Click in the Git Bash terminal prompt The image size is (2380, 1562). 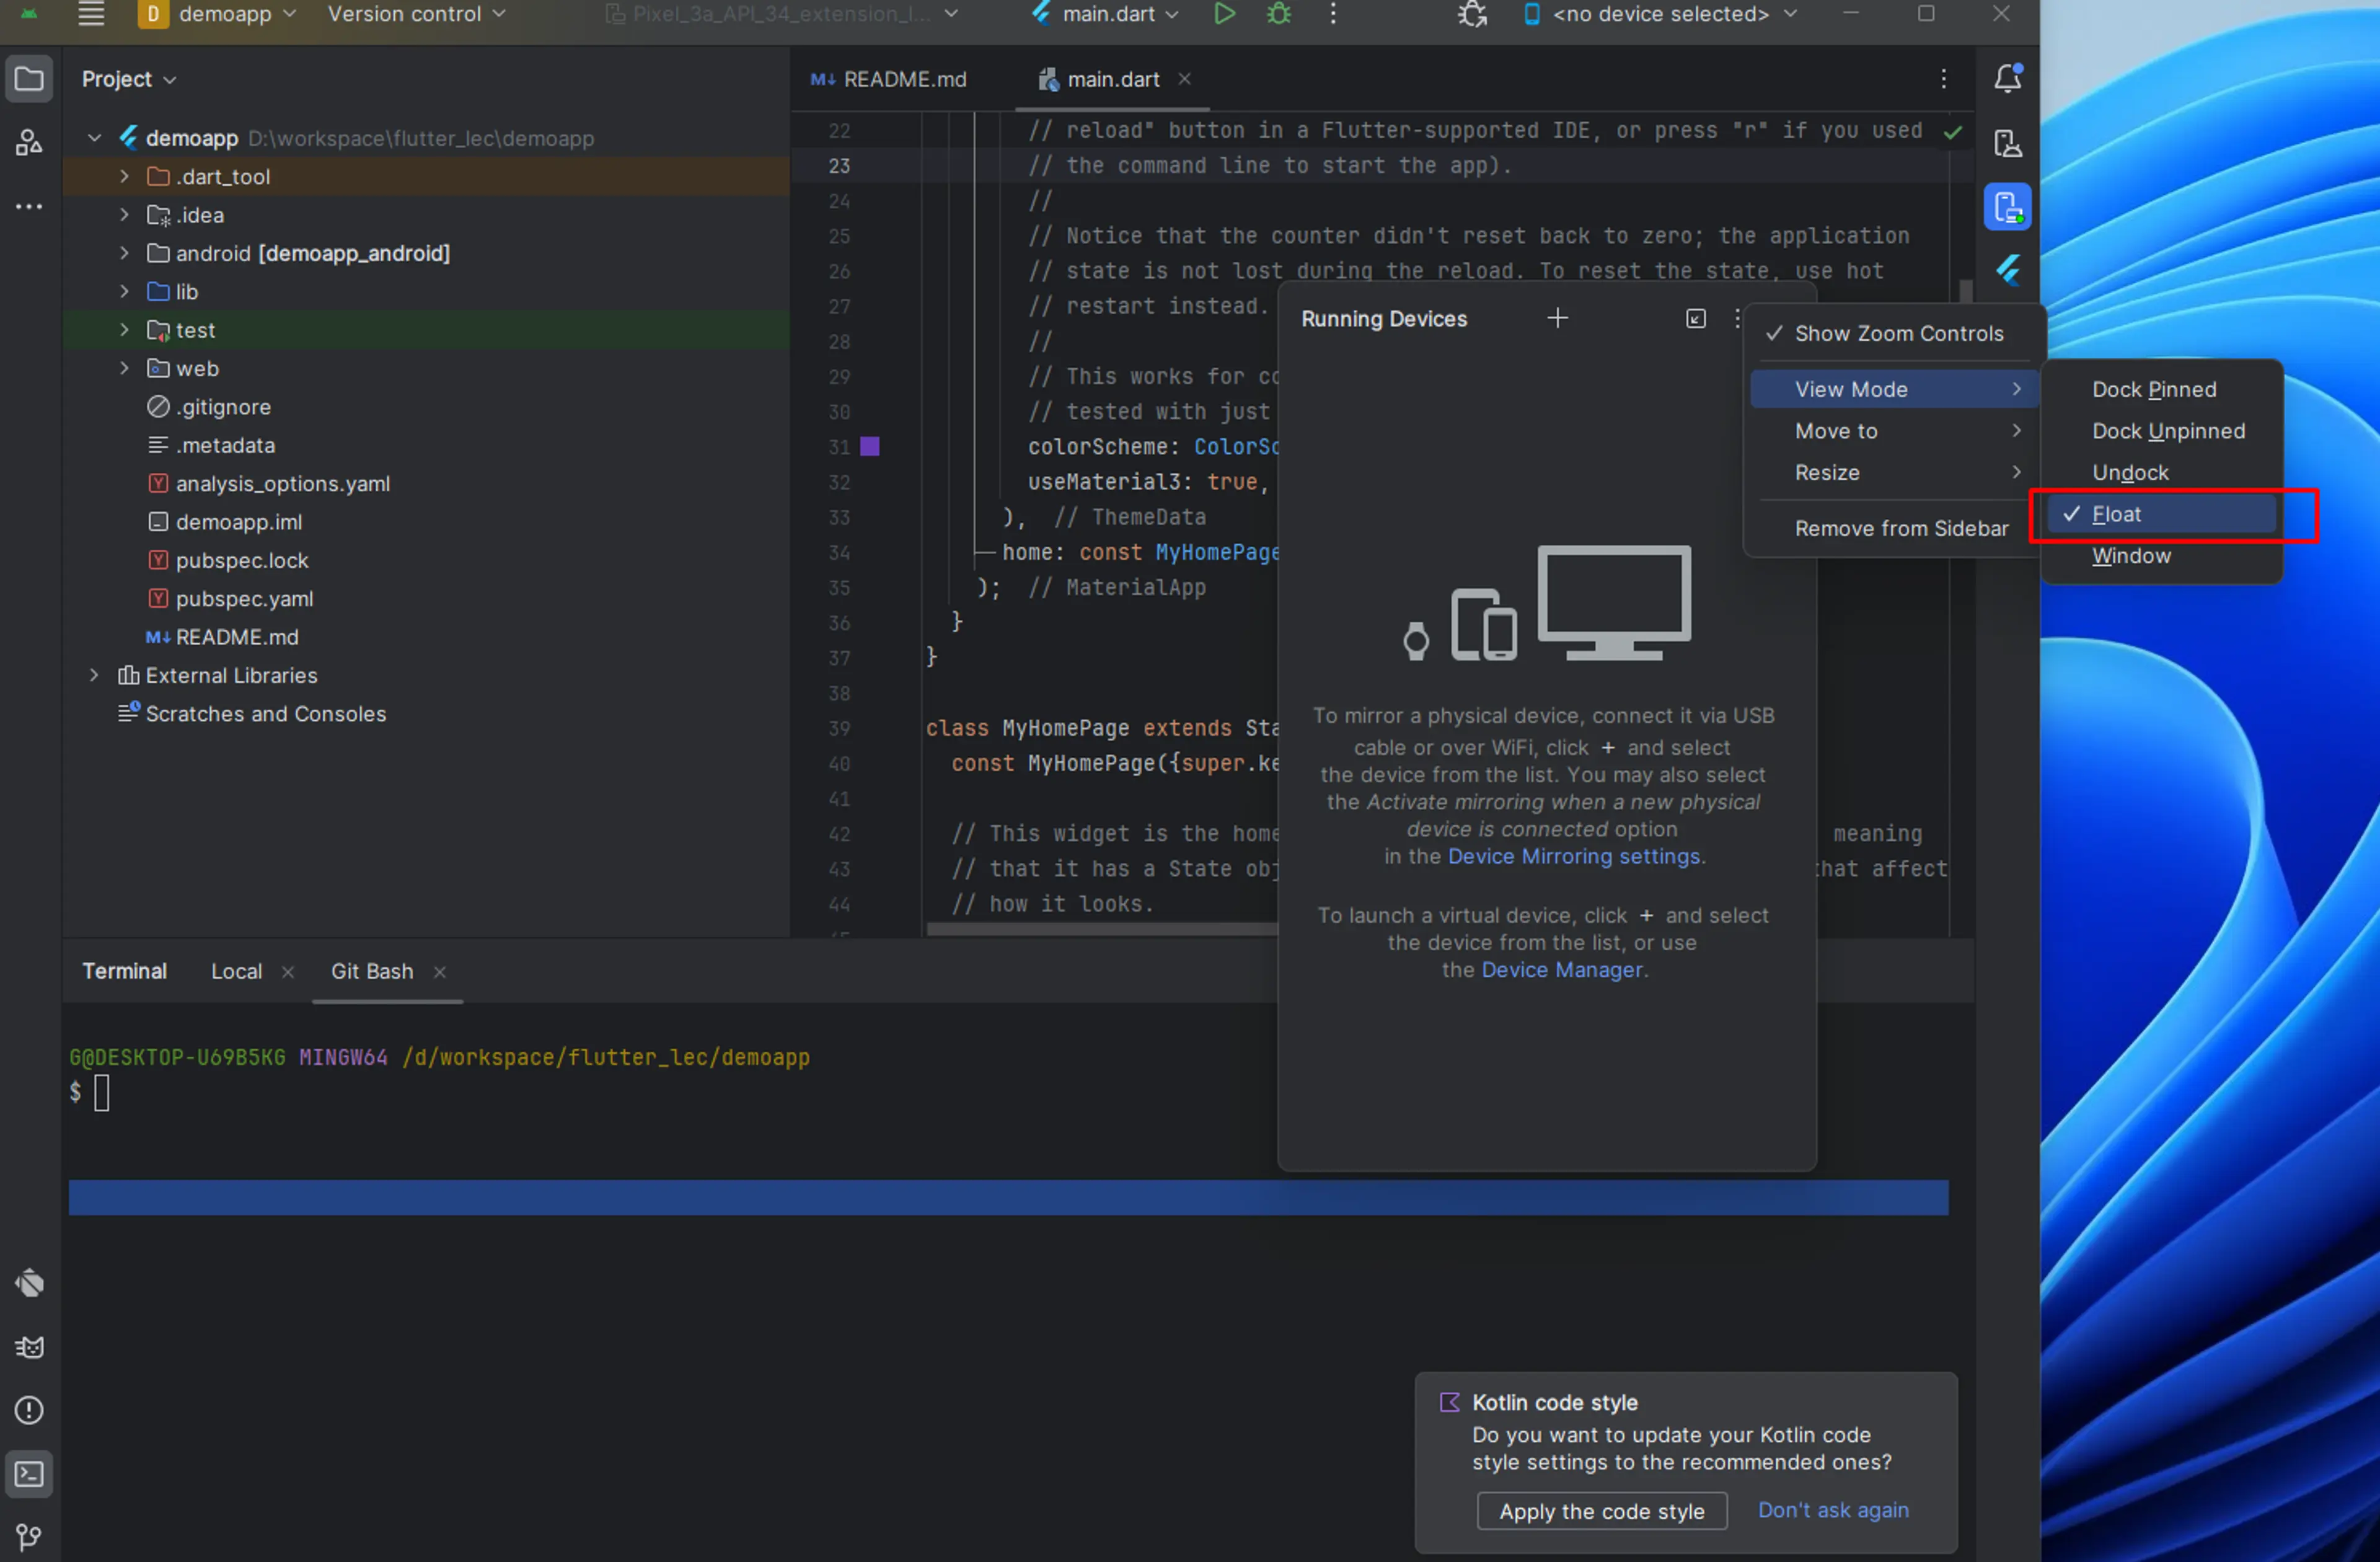tap(102, 1093)
